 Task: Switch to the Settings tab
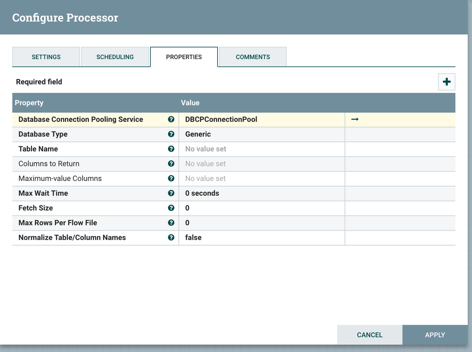click(46, 57)
